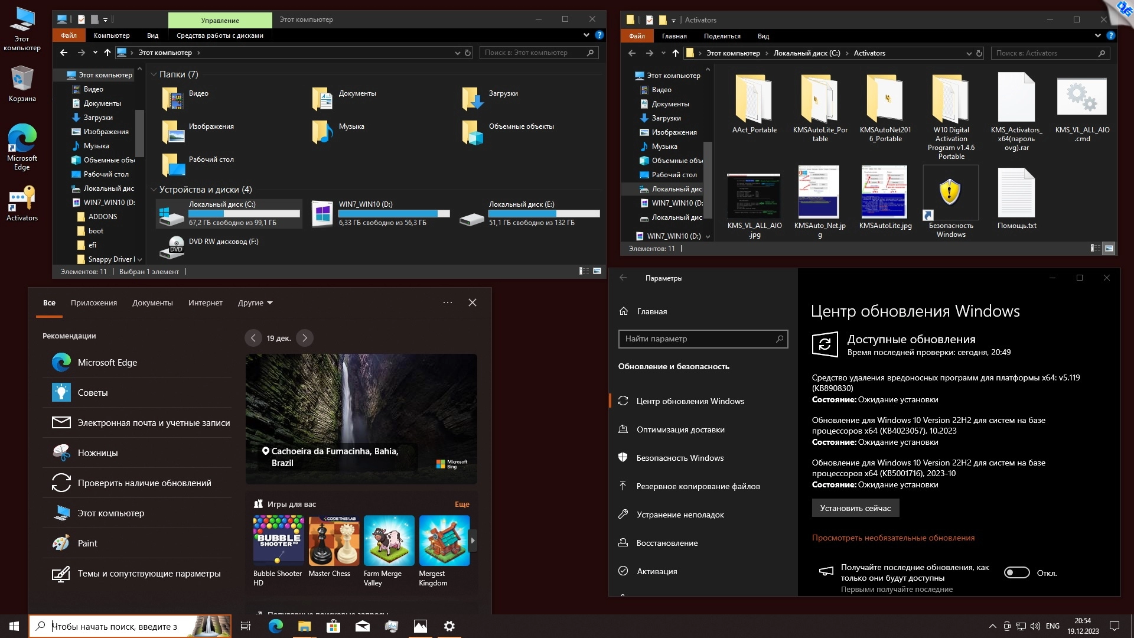Open Просмотреть необязательные обновления link
This screenshot has height=638, width=1134.
(x=893, y=538)
